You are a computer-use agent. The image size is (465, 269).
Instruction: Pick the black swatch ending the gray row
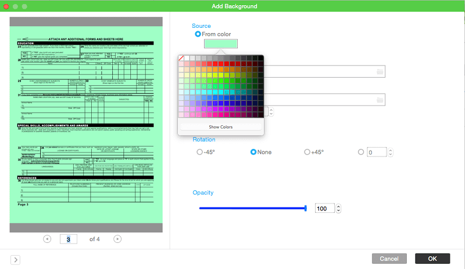click(x=260, y=58)
